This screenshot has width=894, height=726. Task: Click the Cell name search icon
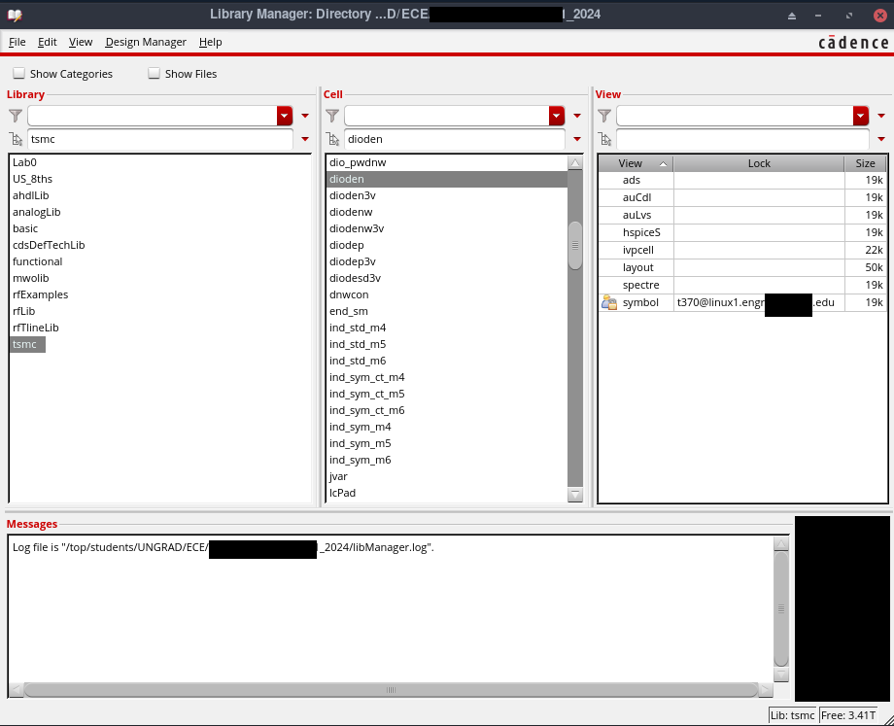point(333,139)
